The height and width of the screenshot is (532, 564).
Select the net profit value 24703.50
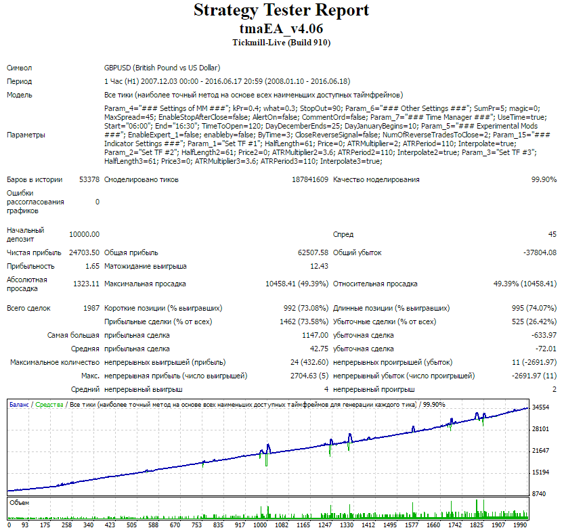pos(84,252)
